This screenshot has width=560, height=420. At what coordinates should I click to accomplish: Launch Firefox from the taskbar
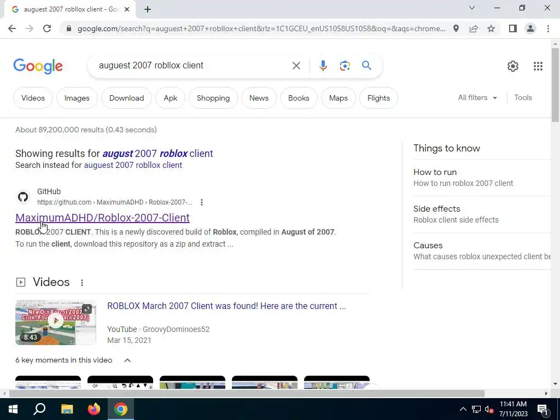coord(94,409)
